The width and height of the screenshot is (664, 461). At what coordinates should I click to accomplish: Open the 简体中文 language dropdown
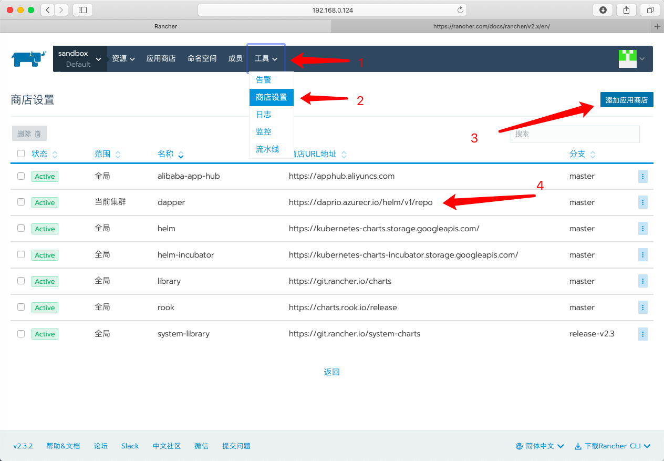tap(540, 446)
